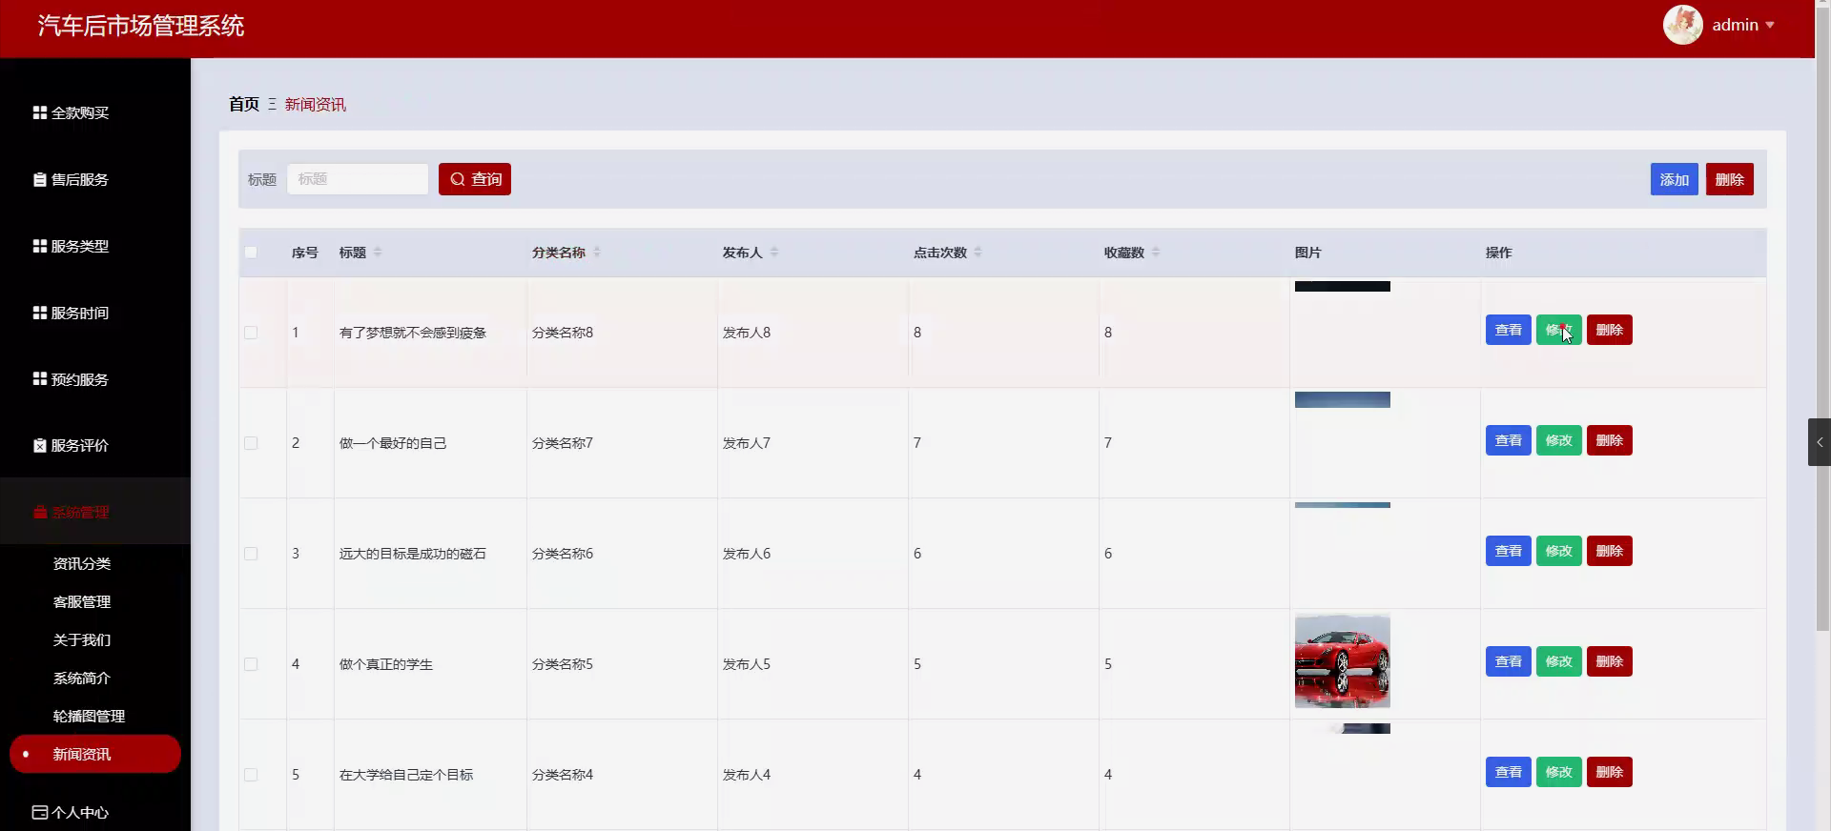Image resolution: width=1831 pixels, height=831 pixels.
Task: Click the 查询 search button
Action: tap(475, 179)
